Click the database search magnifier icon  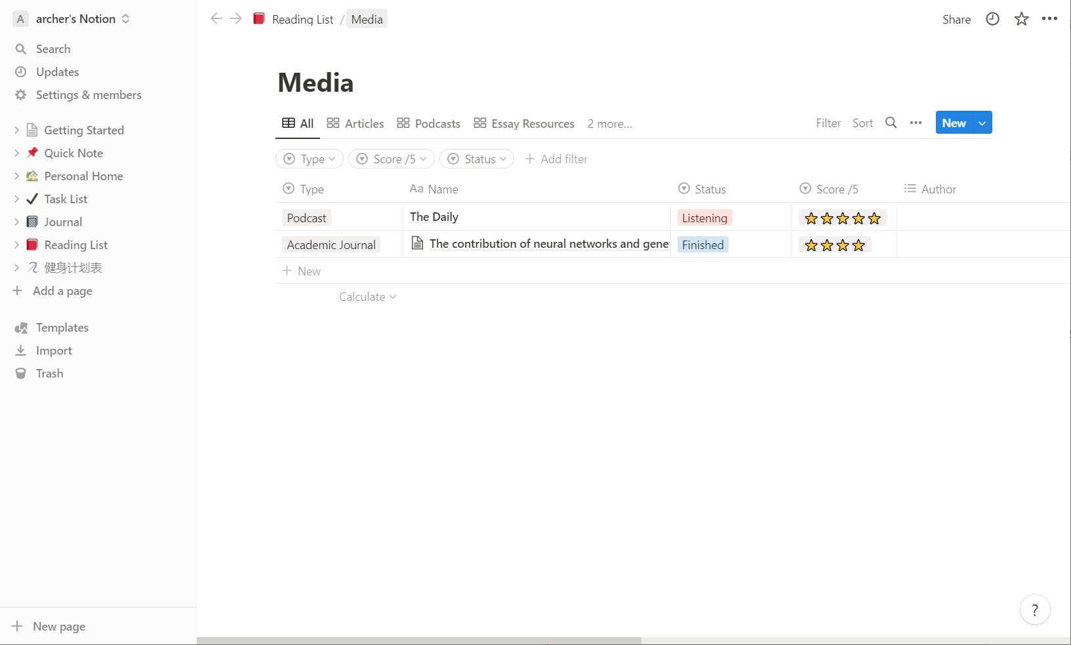click(891, 123)
